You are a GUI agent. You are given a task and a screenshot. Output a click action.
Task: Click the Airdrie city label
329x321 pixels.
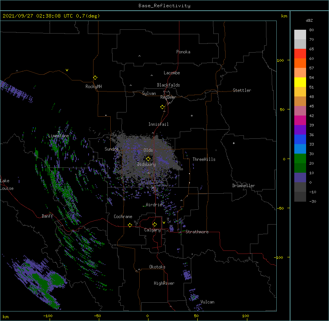point(154,205)
